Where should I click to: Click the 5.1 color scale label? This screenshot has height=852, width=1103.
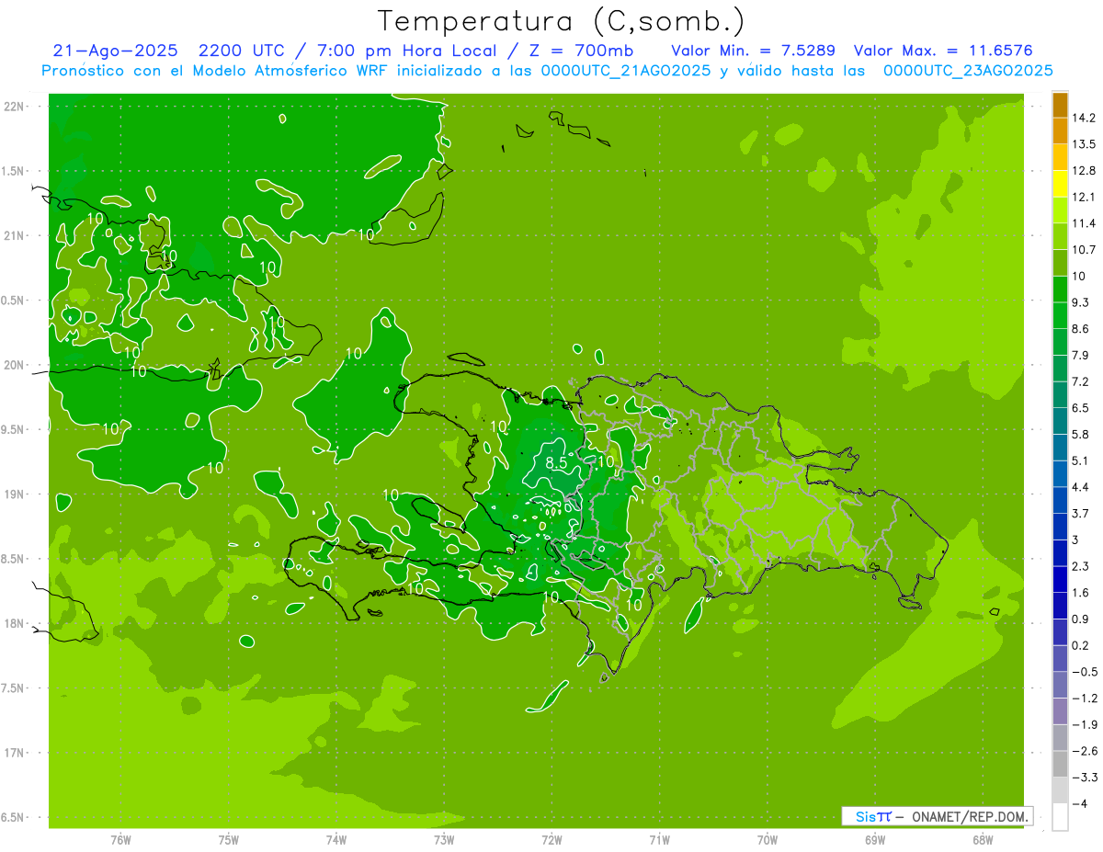point(1082,460)
